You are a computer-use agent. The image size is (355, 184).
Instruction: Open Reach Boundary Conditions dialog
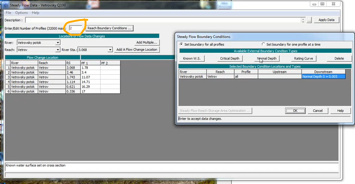click(109, 28)
